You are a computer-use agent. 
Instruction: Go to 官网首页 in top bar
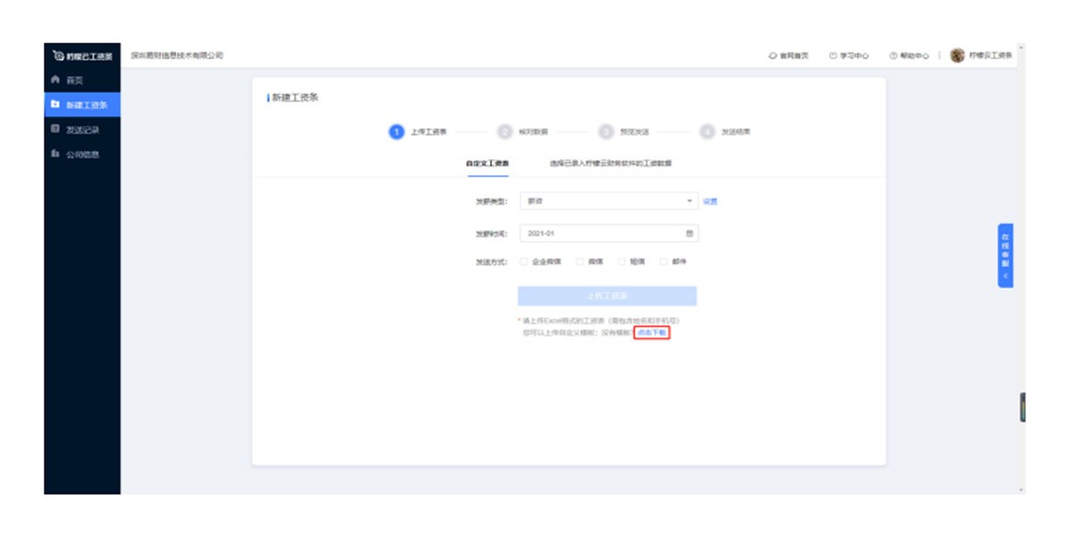pos(789,55)
